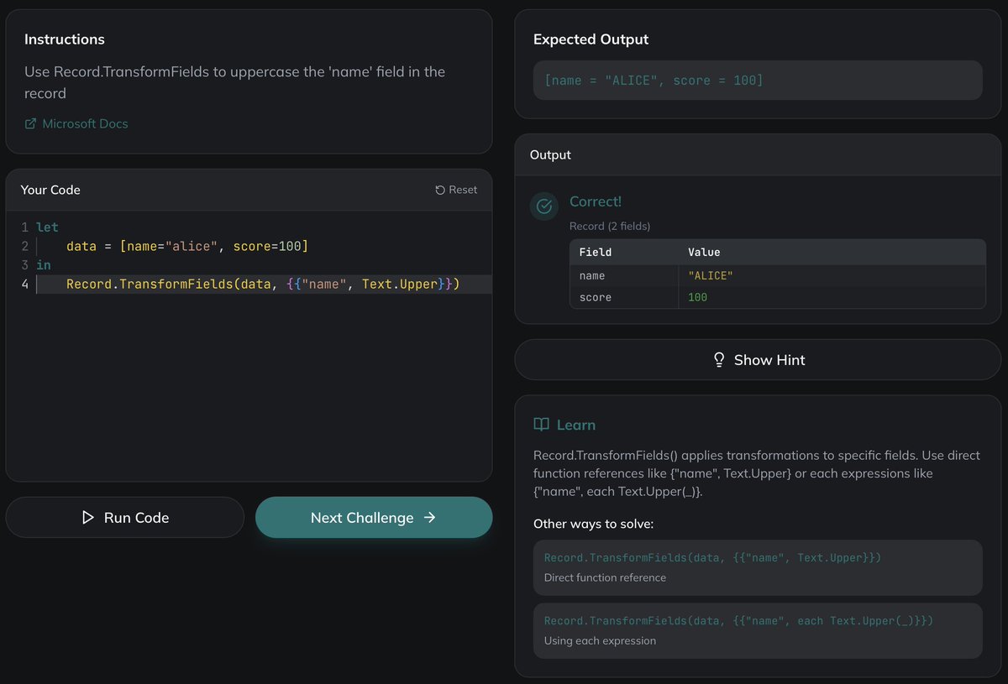The image size is (1008, 684).
Task: Click the 'Your Code' panel title
Action: (50, 190)
